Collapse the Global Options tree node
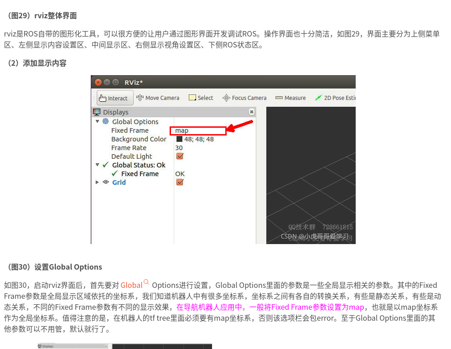 click(x=97, y=121)
